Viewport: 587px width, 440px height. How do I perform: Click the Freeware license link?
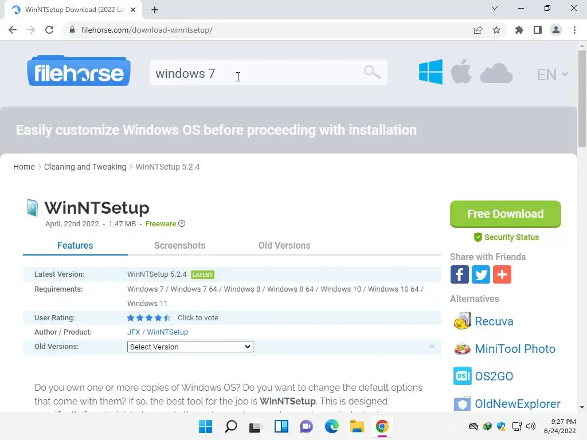(161, 224)
